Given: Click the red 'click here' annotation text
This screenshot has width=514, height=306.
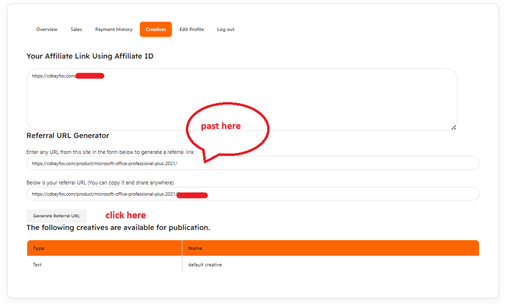Looking at the screenshot, I should [x=125, y=215].
